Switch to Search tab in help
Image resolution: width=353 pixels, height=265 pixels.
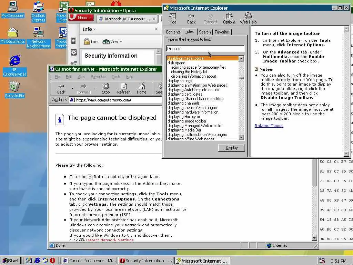click(x=205, y=32)
